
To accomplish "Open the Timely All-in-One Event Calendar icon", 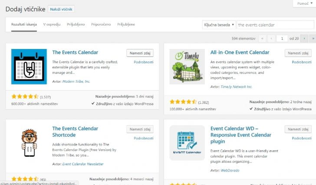I will tap(187, 67).
